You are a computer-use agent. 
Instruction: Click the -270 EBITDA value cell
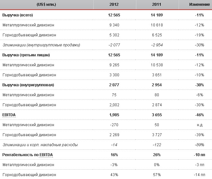[x=114, y=125]
